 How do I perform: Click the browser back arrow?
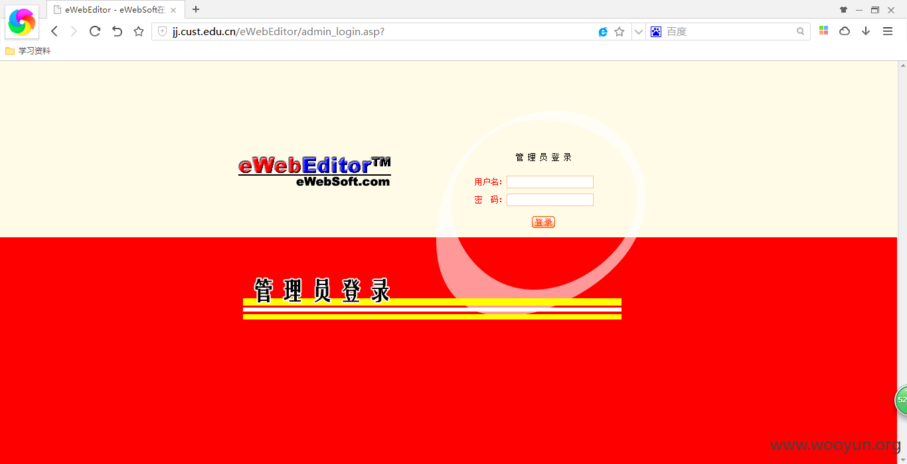[x=54, y=31]
